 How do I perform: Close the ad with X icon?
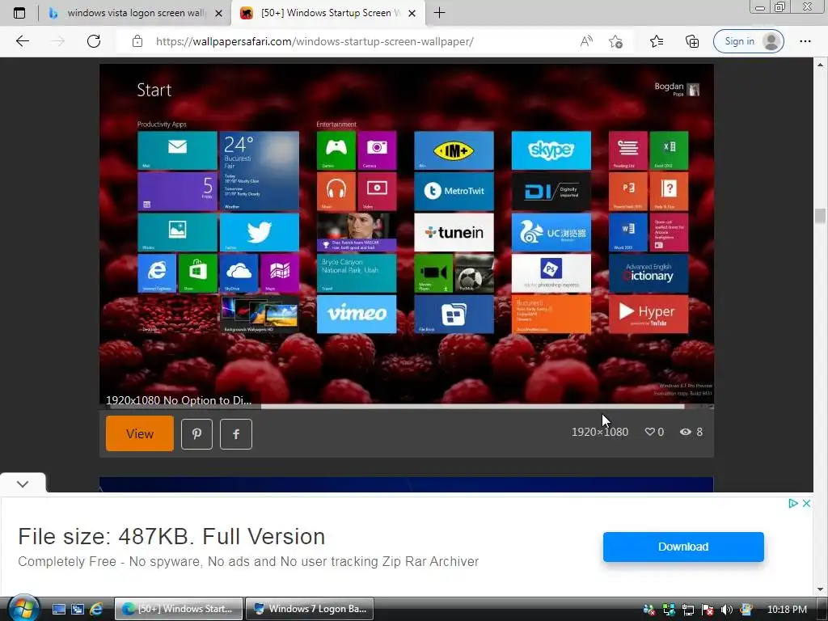[x=806, y=503]
